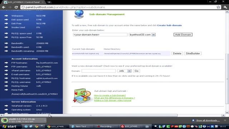This screenshot has height=129, width=229.
Task: Open SiteBuilder for the sub-domain
Action: click(x=193, y=53)
